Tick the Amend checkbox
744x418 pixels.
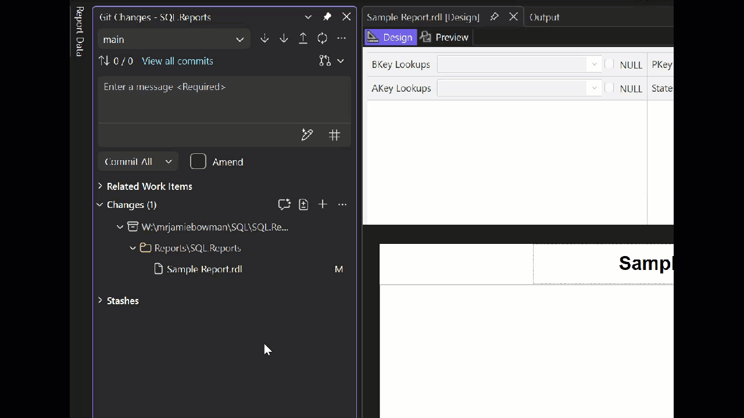tap(198, 161)
